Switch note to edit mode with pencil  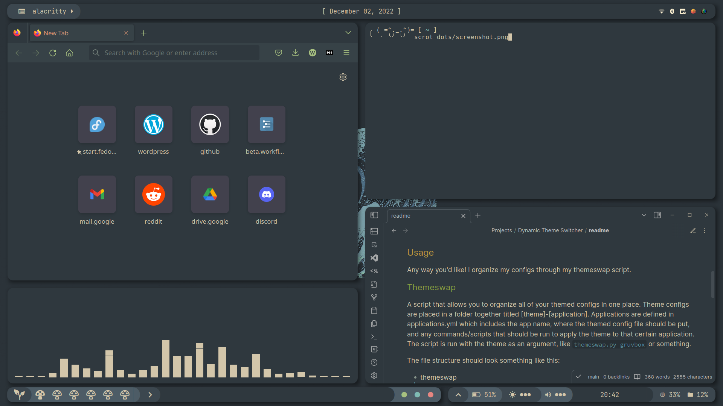point(693,230)
